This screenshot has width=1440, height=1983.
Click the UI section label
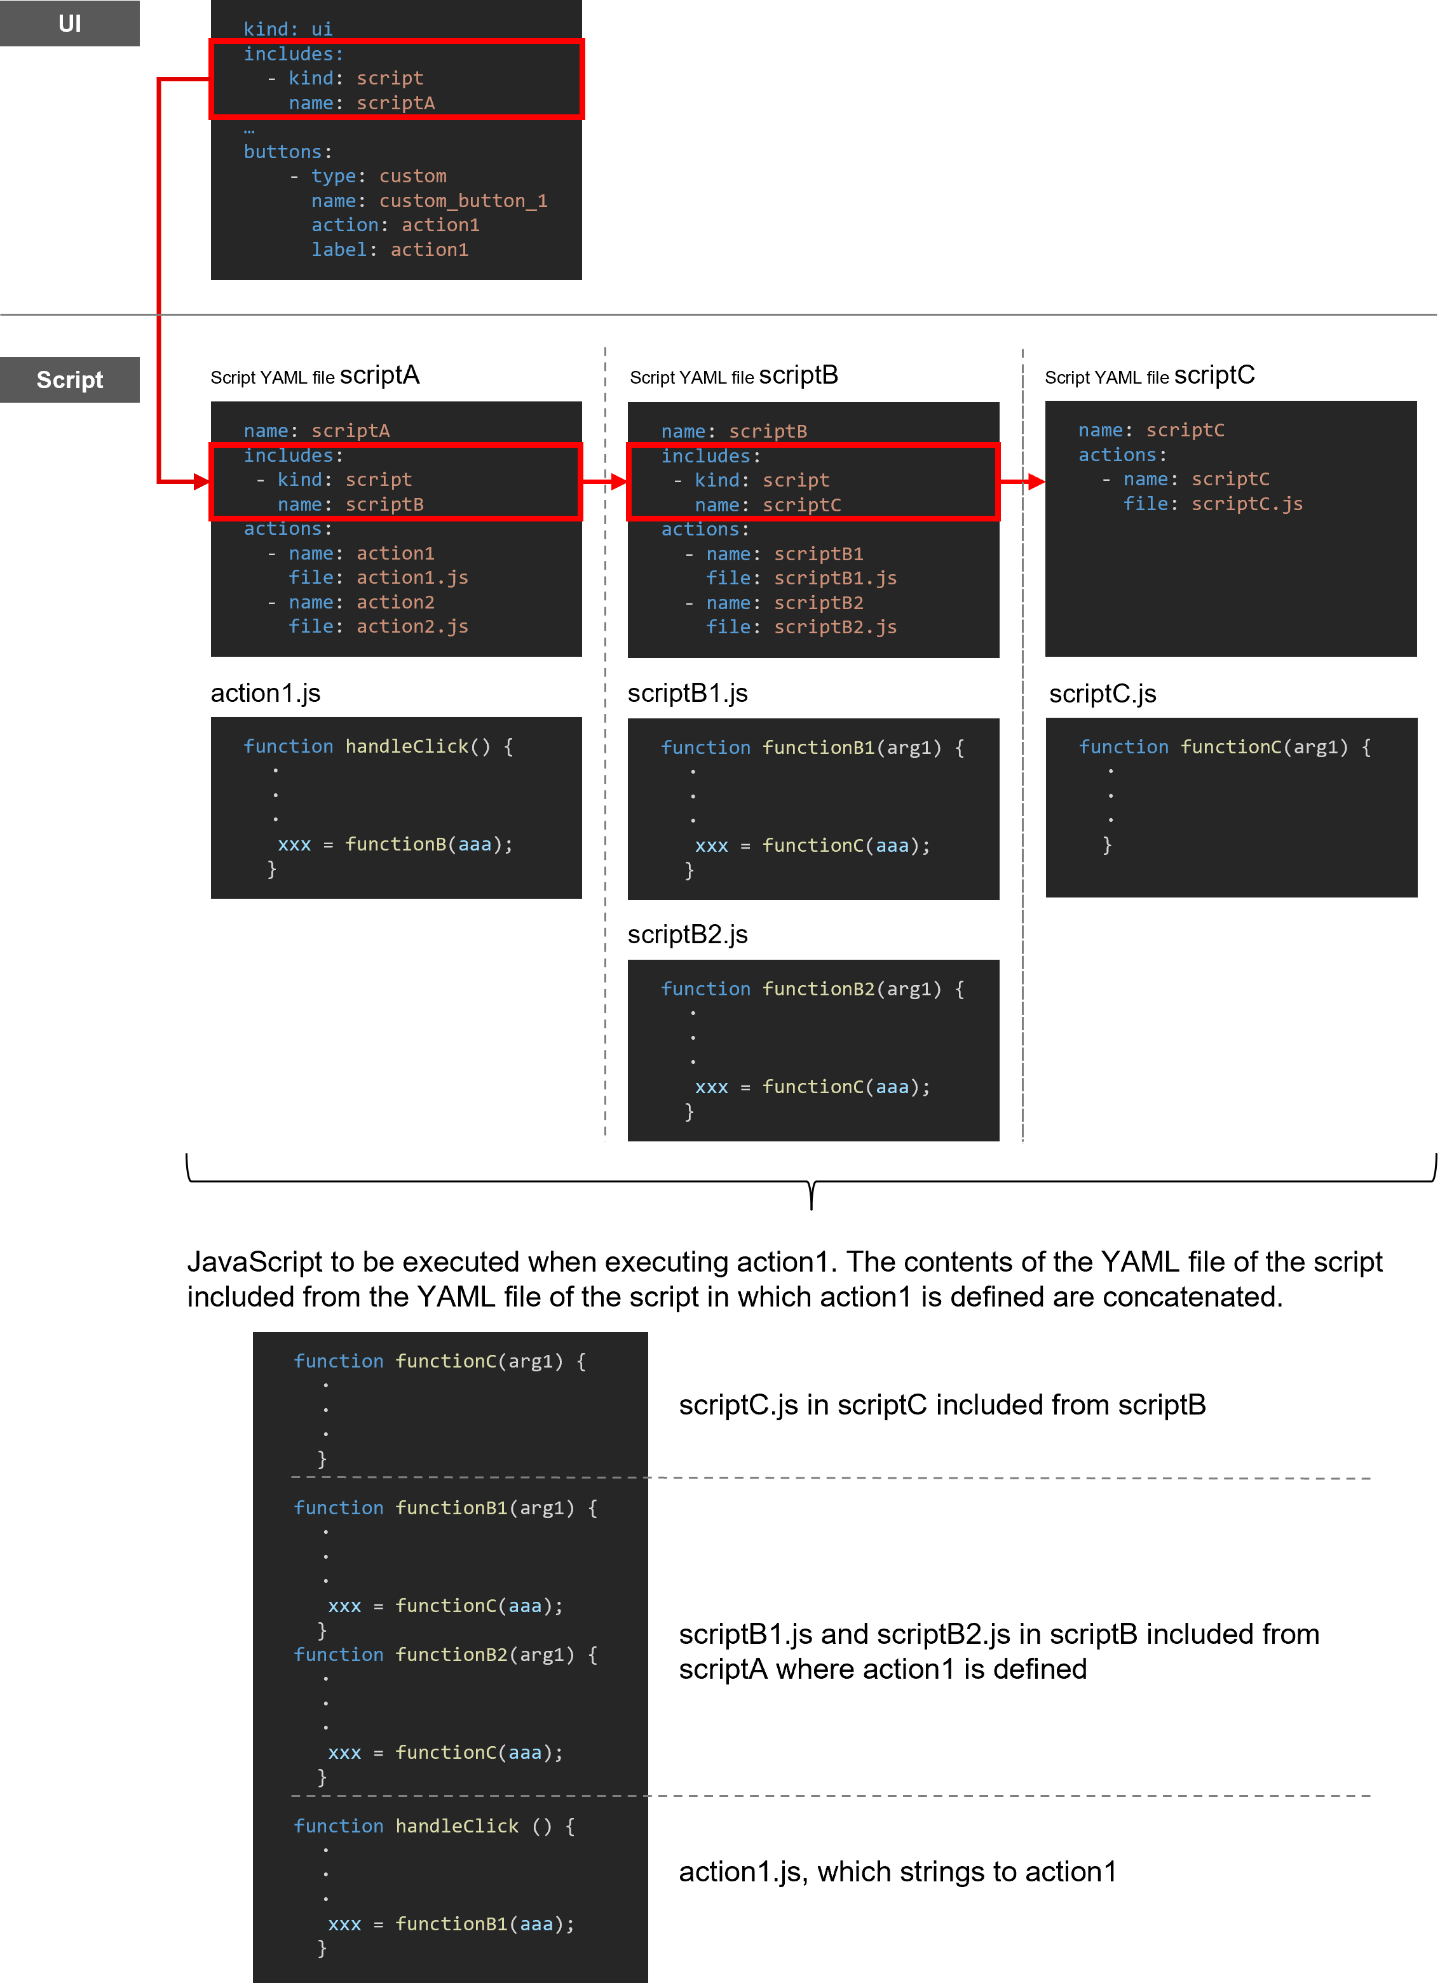pyautogui.click(x=69, y=24)
